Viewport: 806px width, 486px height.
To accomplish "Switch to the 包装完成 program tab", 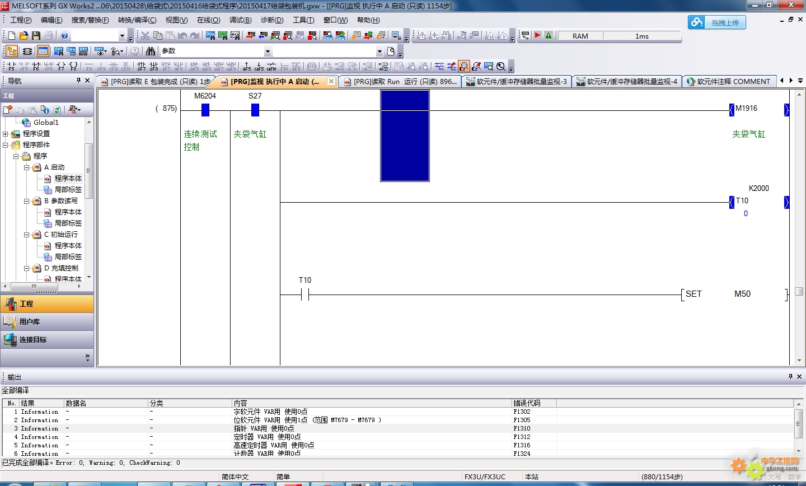I will 156,82.
